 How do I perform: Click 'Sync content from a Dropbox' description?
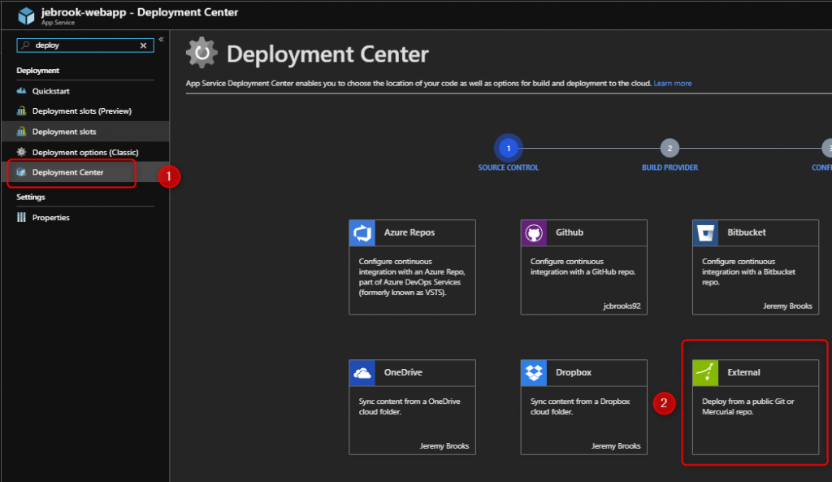tap(580, 406)
